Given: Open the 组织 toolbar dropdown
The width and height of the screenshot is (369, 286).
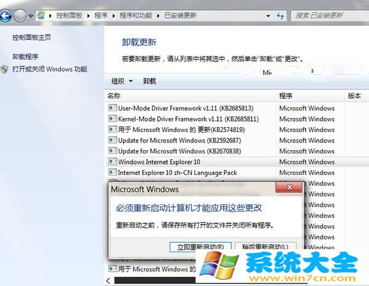Looking at the screenshot, I should [122, 81].
